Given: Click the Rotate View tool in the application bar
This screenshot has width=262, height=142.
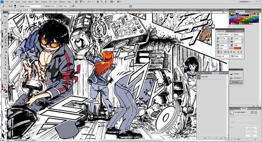Looking at the screenshot, I should 106,2.
